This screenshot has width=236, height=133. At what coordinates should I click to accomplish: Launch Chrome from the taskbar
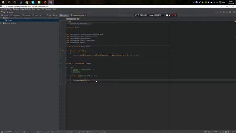coord(27,3)
